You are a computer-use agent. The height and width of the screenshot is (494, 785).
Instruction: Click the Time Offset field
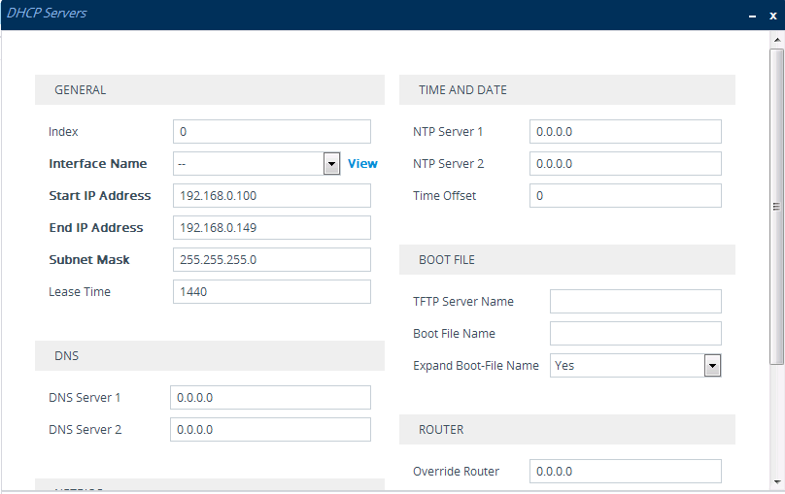point(626,196)
